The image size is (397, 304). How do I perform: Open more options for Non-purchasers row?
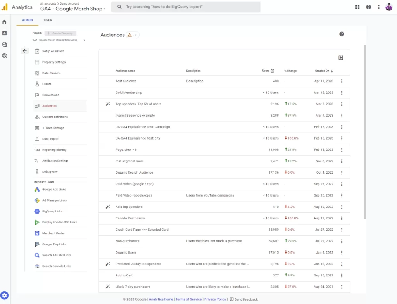click(x=342, y=241)
